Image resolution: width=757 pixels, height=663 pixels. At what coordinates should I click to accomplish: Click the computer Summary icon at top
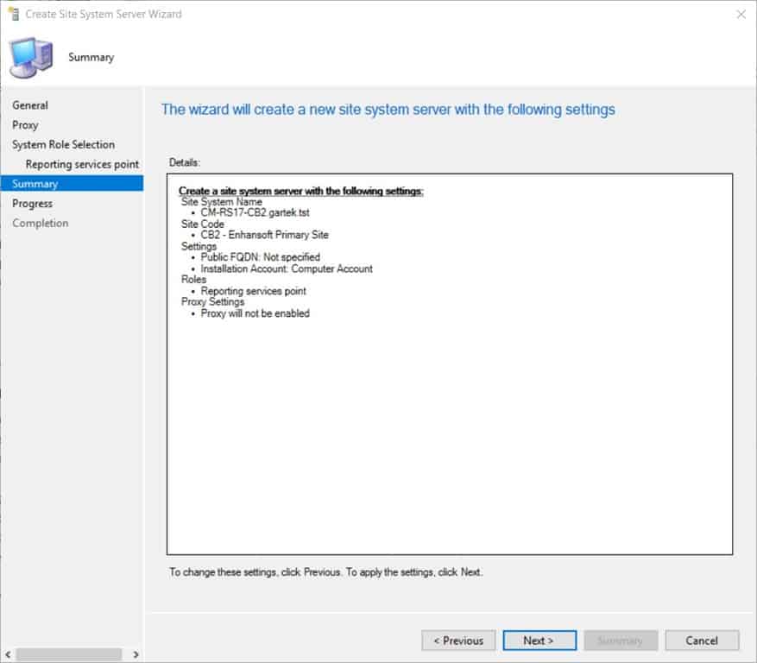(32, 56)
